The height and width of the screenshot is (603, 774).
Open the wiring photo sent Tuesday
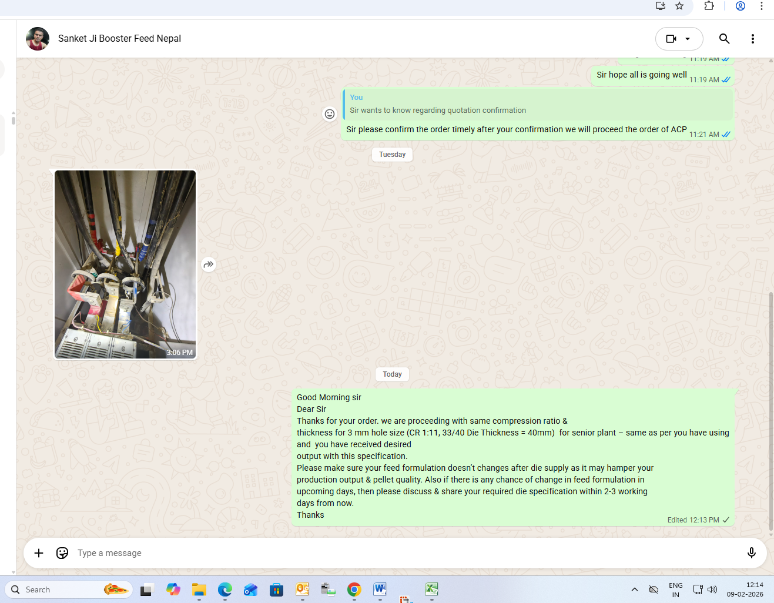pyautogui.click(x=125, y=264)
